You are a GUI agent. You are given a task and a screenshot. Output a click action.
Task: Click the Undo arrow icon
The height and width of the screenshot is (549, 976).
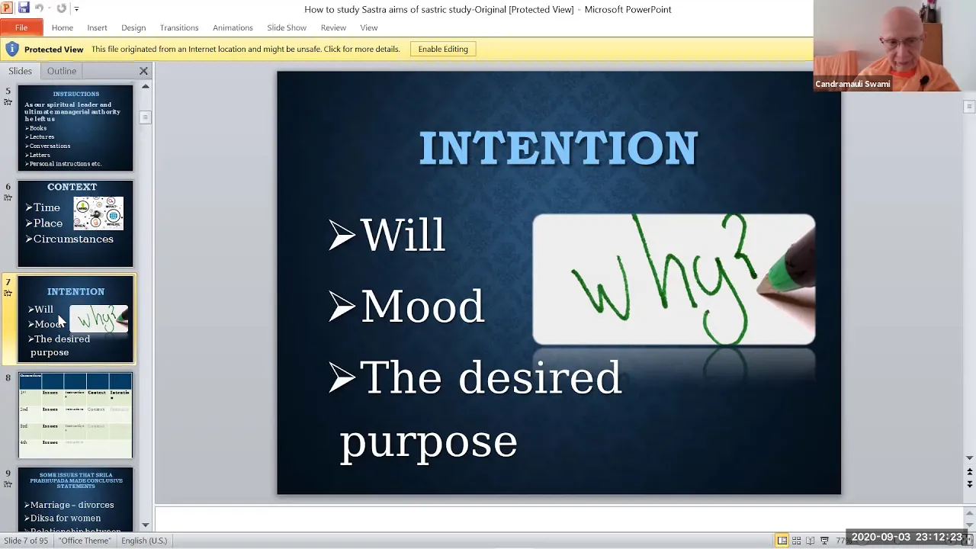(40, 8)
